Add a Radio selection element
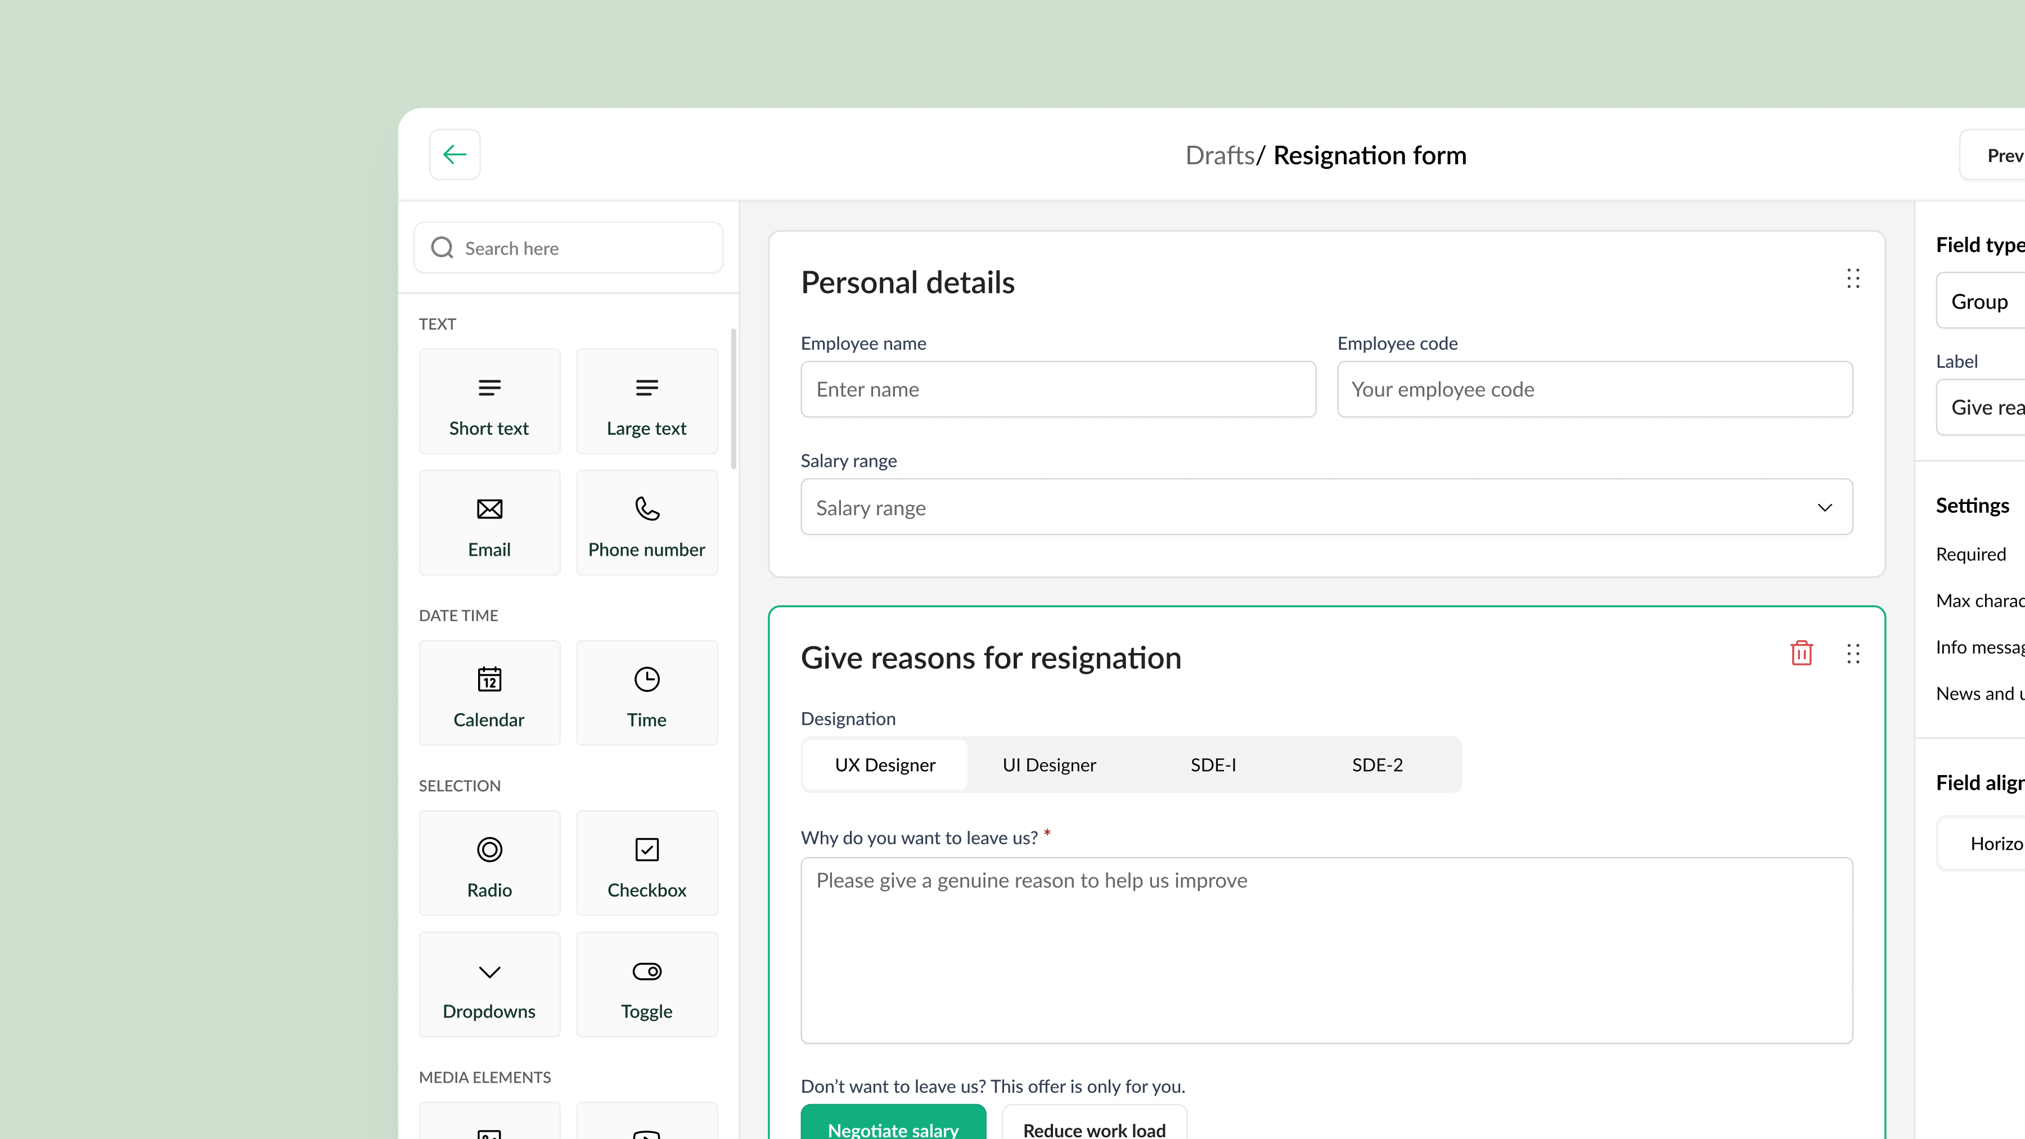Screen dimensions: 2025x1139 (x=489, y=863)
